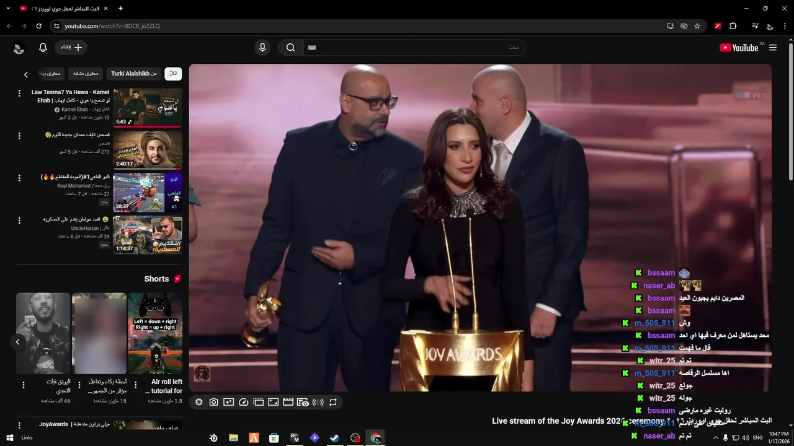Open options menu for Real Mohamed video
The width and height of the screenshot is (794, 446).
[19, 178]
